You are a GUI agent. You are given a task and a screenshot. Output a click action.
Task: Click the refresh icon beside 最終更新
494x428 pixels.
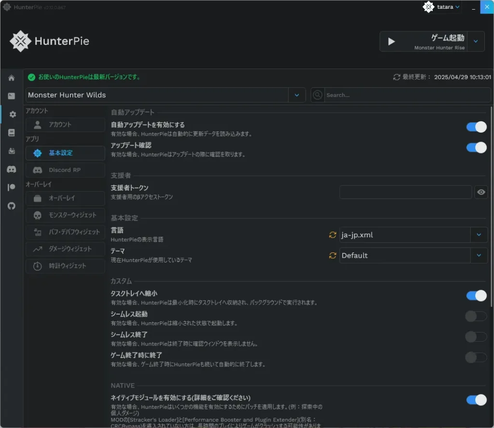tap(397, 77)
